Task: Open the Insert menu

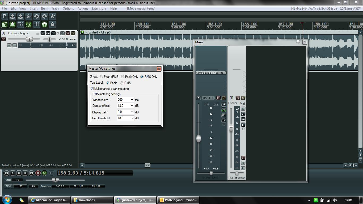Action: pyautogui.click(x=33, y=8)
